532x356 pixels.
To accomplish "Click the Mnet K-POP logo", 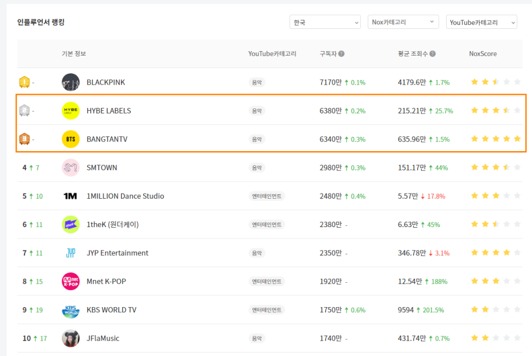I will (70, 282).
